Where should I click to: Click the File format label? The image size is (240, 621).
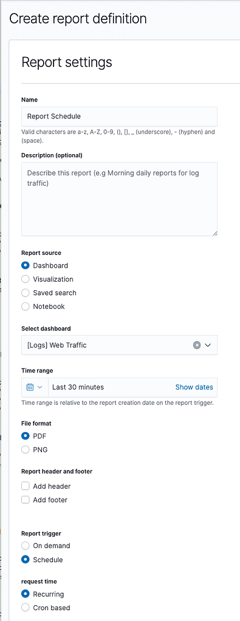coord(36,423)
